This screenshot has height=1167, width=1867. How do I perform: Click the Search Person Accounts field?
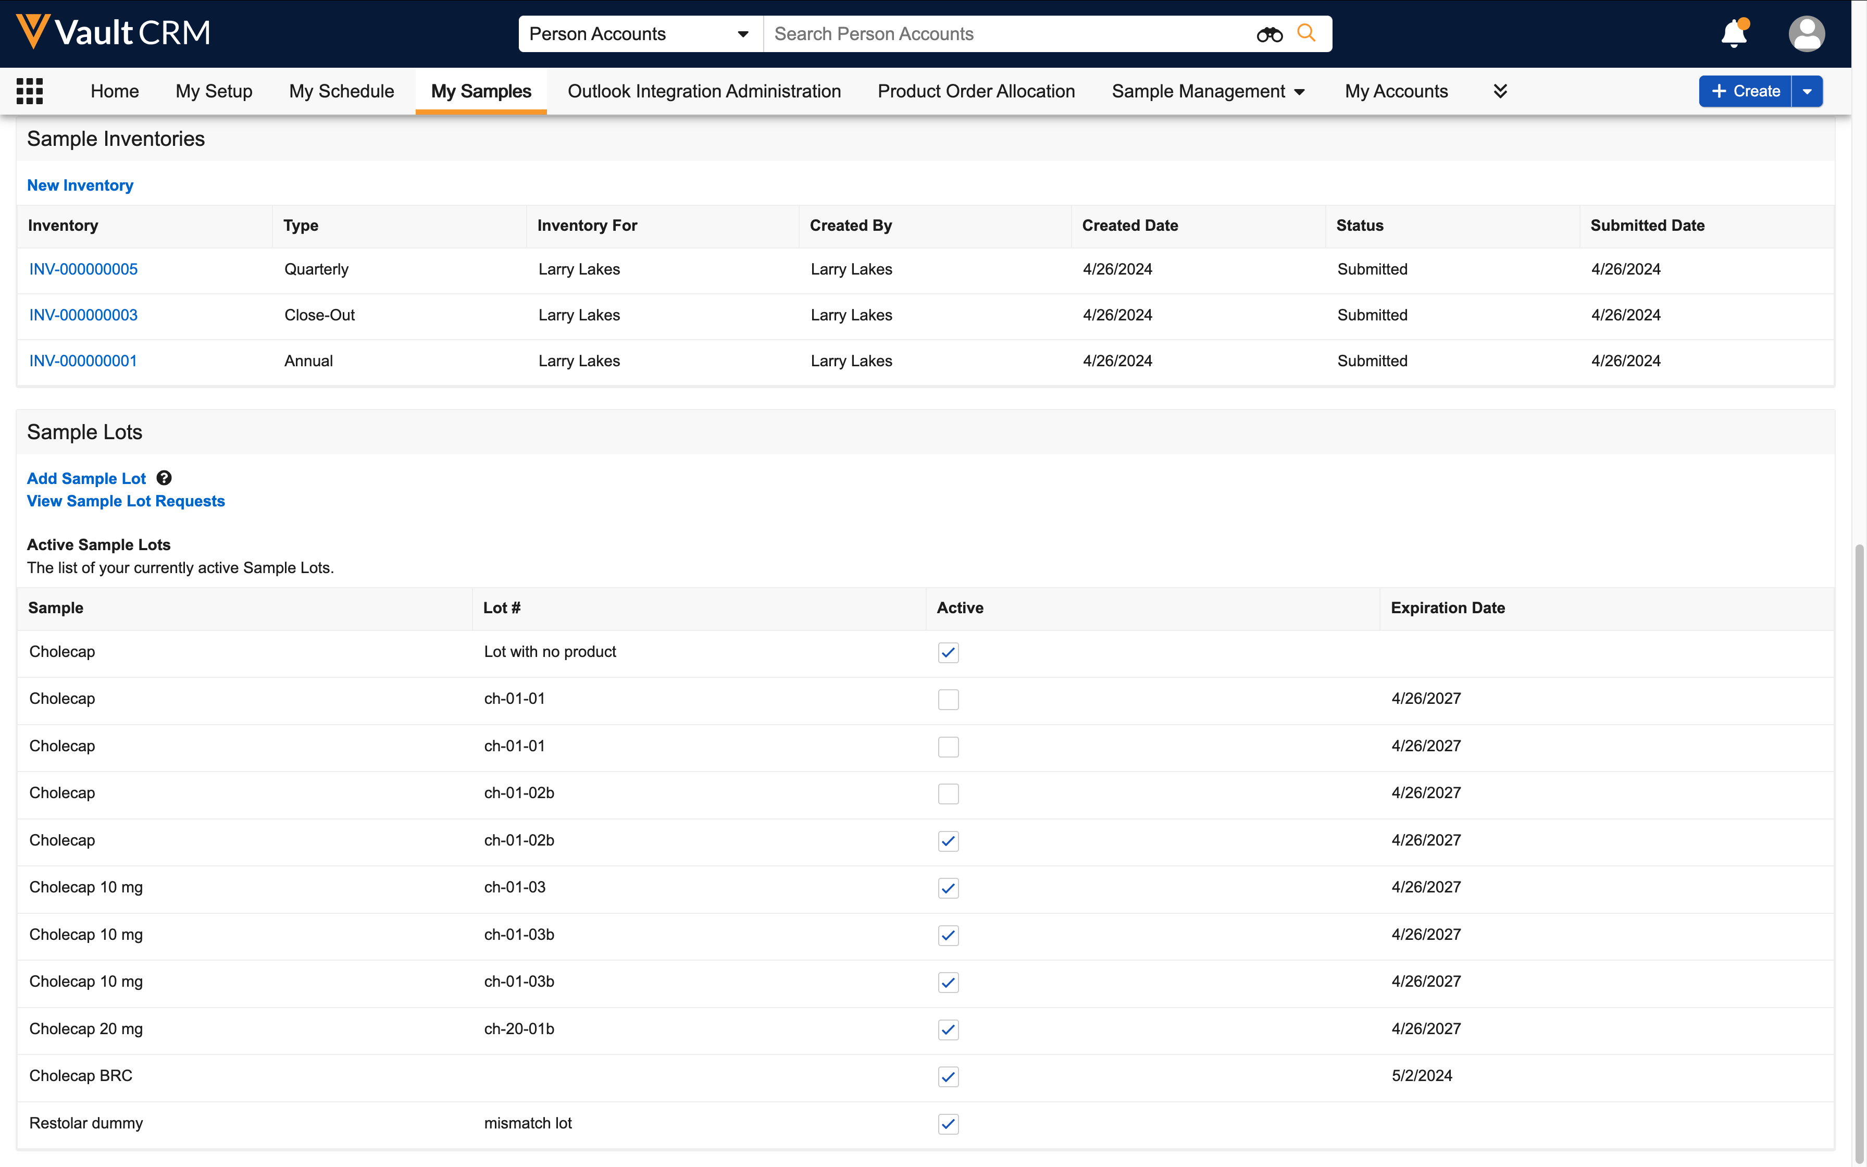point(1003,34)
